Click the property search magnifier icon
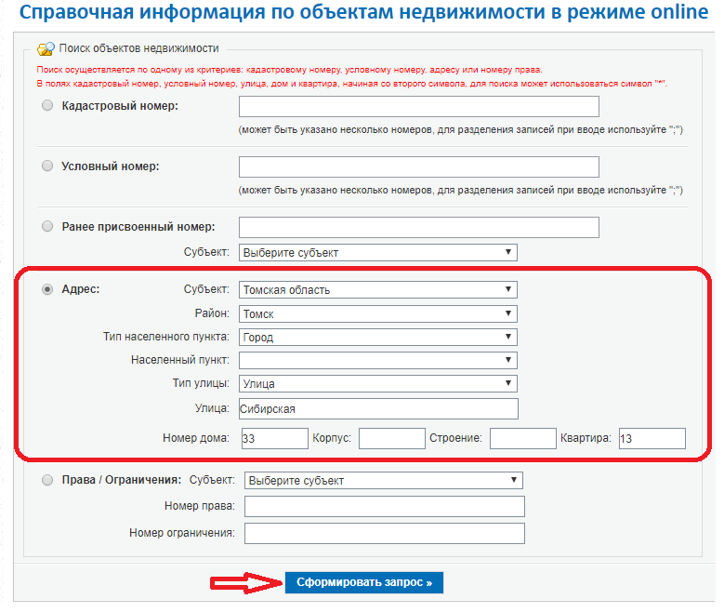The image size is (724, 612). (x=46, y=48)
